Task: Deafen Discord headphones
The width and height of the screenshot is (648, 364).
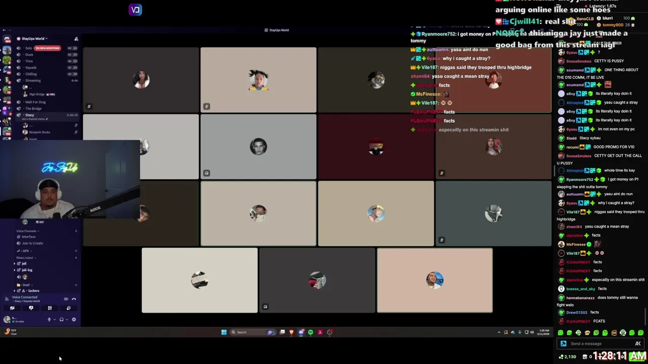Action: (x=61, y=320)
